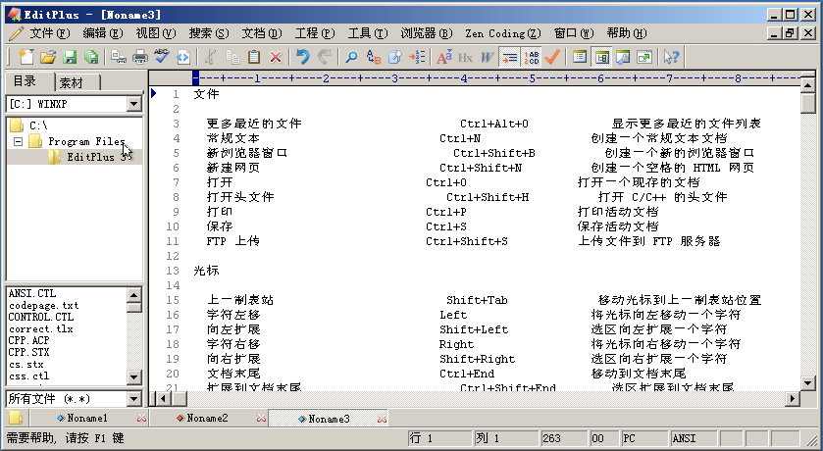Click the context help arrow-question icon

tap(671, 57)
